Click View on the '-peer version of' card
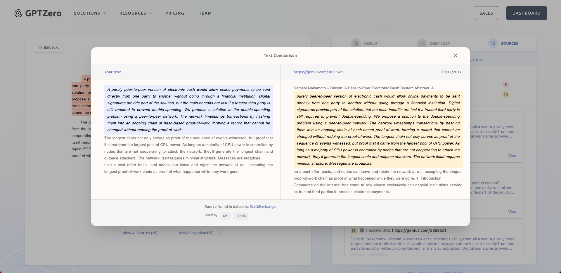This screenshot has height=273, width=561. tap(512, 212)
